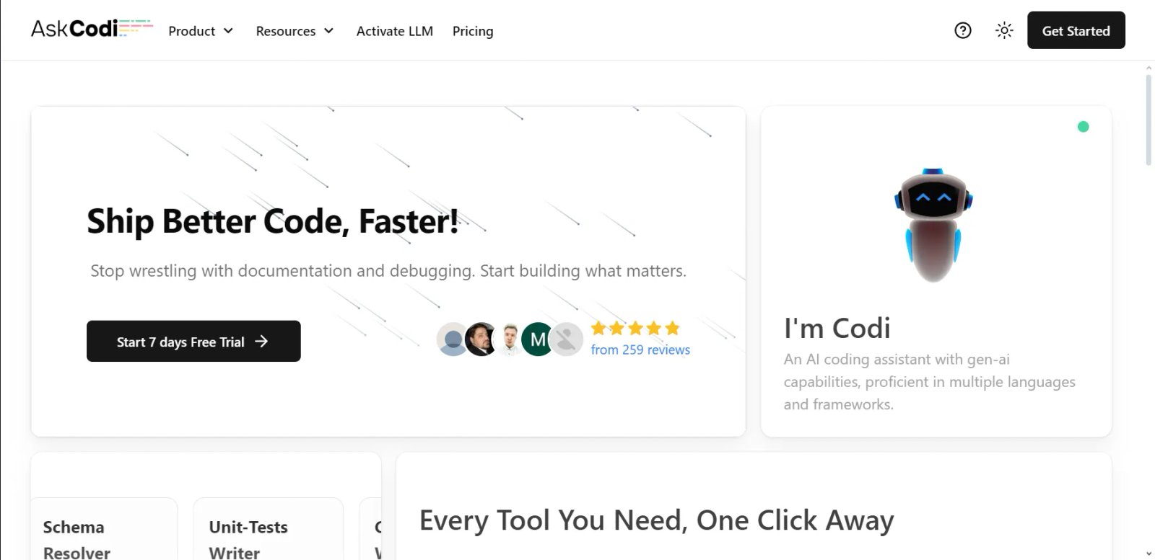Screen dimensions: 1155x560
Task: Click the green status dot on Codi's card
Action: click(x=1083, y=126)
